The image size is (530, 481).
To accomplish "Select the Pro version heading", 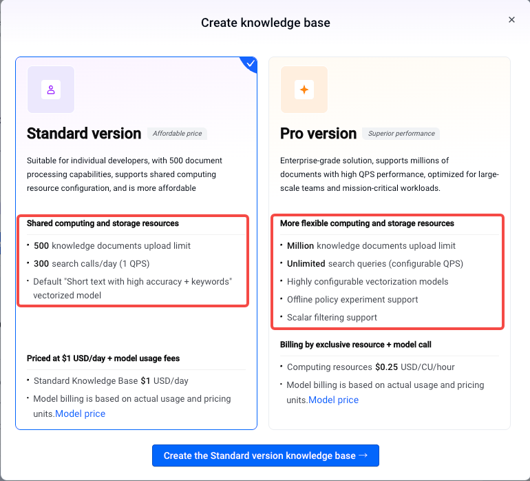I will (318, 134).
